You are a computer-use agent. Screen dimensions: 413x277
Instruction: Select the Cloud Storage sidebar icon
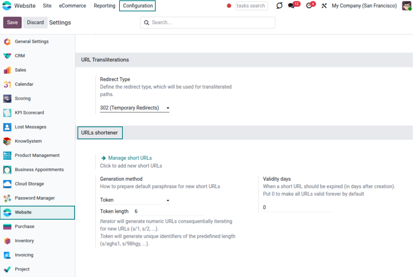tap(7, 184)
